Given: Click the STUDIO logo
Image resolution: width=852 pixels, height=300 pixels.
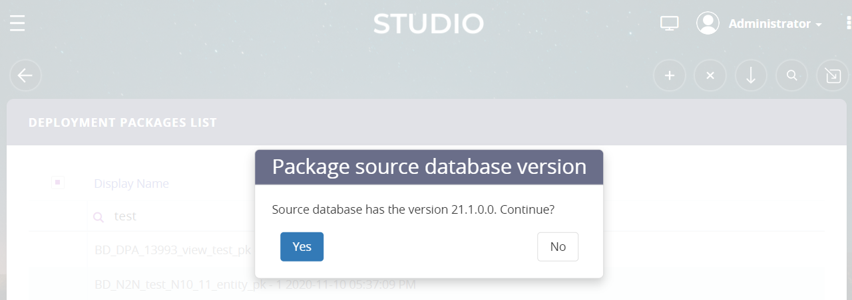Looking at the screenshot, I should [428, 24].
